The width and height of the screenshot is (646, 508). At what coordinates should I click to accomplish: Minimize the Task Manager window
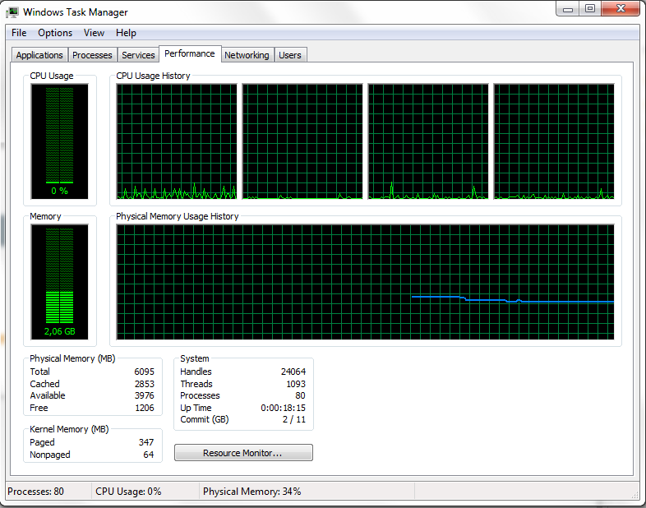[x=568, y=9]
